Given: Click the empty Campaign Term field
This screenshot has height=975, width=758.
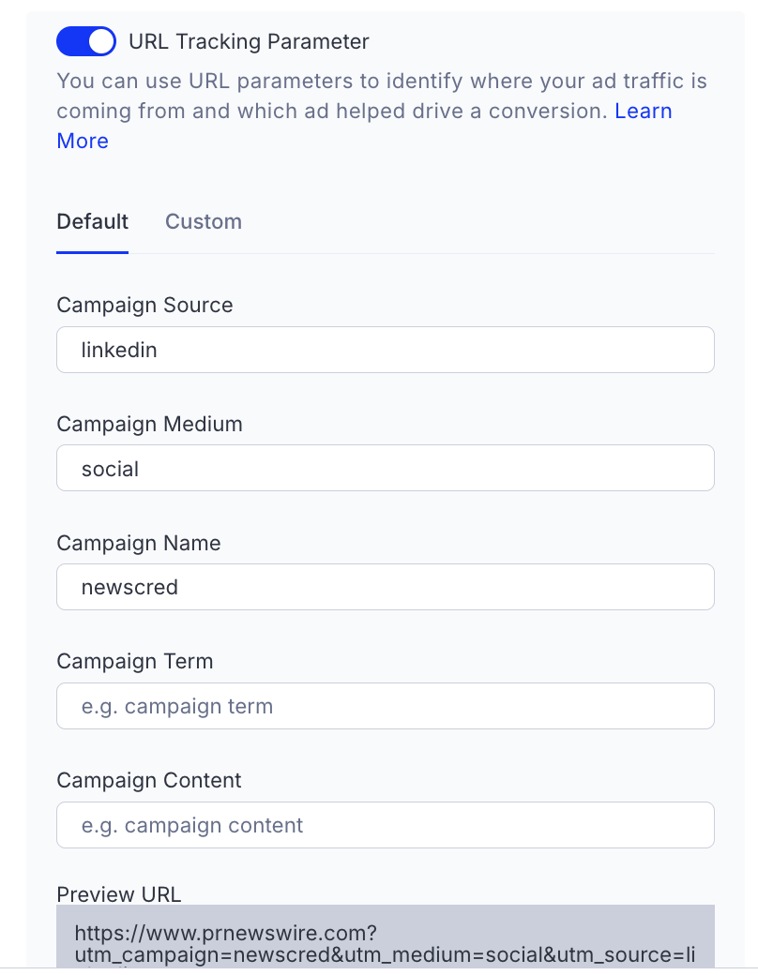Looking at the screenshot, I should pyautogui.click(x=385, y=706).
